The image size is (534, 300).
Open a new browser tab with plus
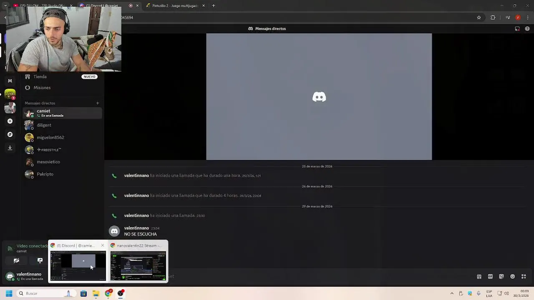coord(214,6)
